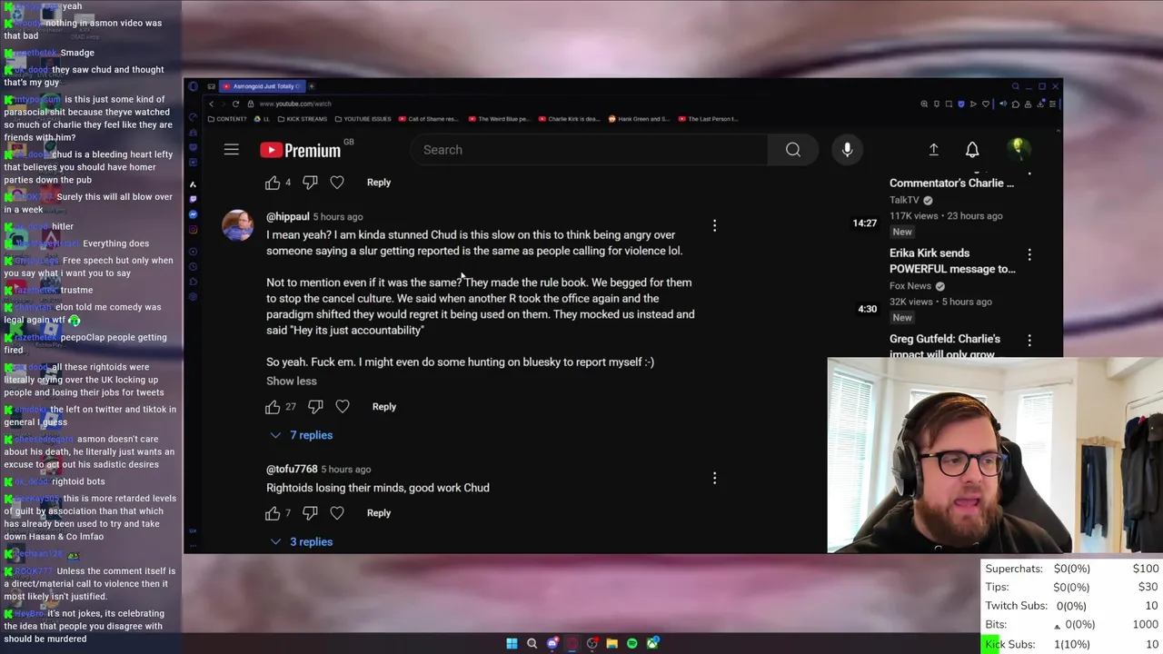Heart the @hippaul comment
The height and width of the screenshot is (654, 1163).
click(343, 407)
